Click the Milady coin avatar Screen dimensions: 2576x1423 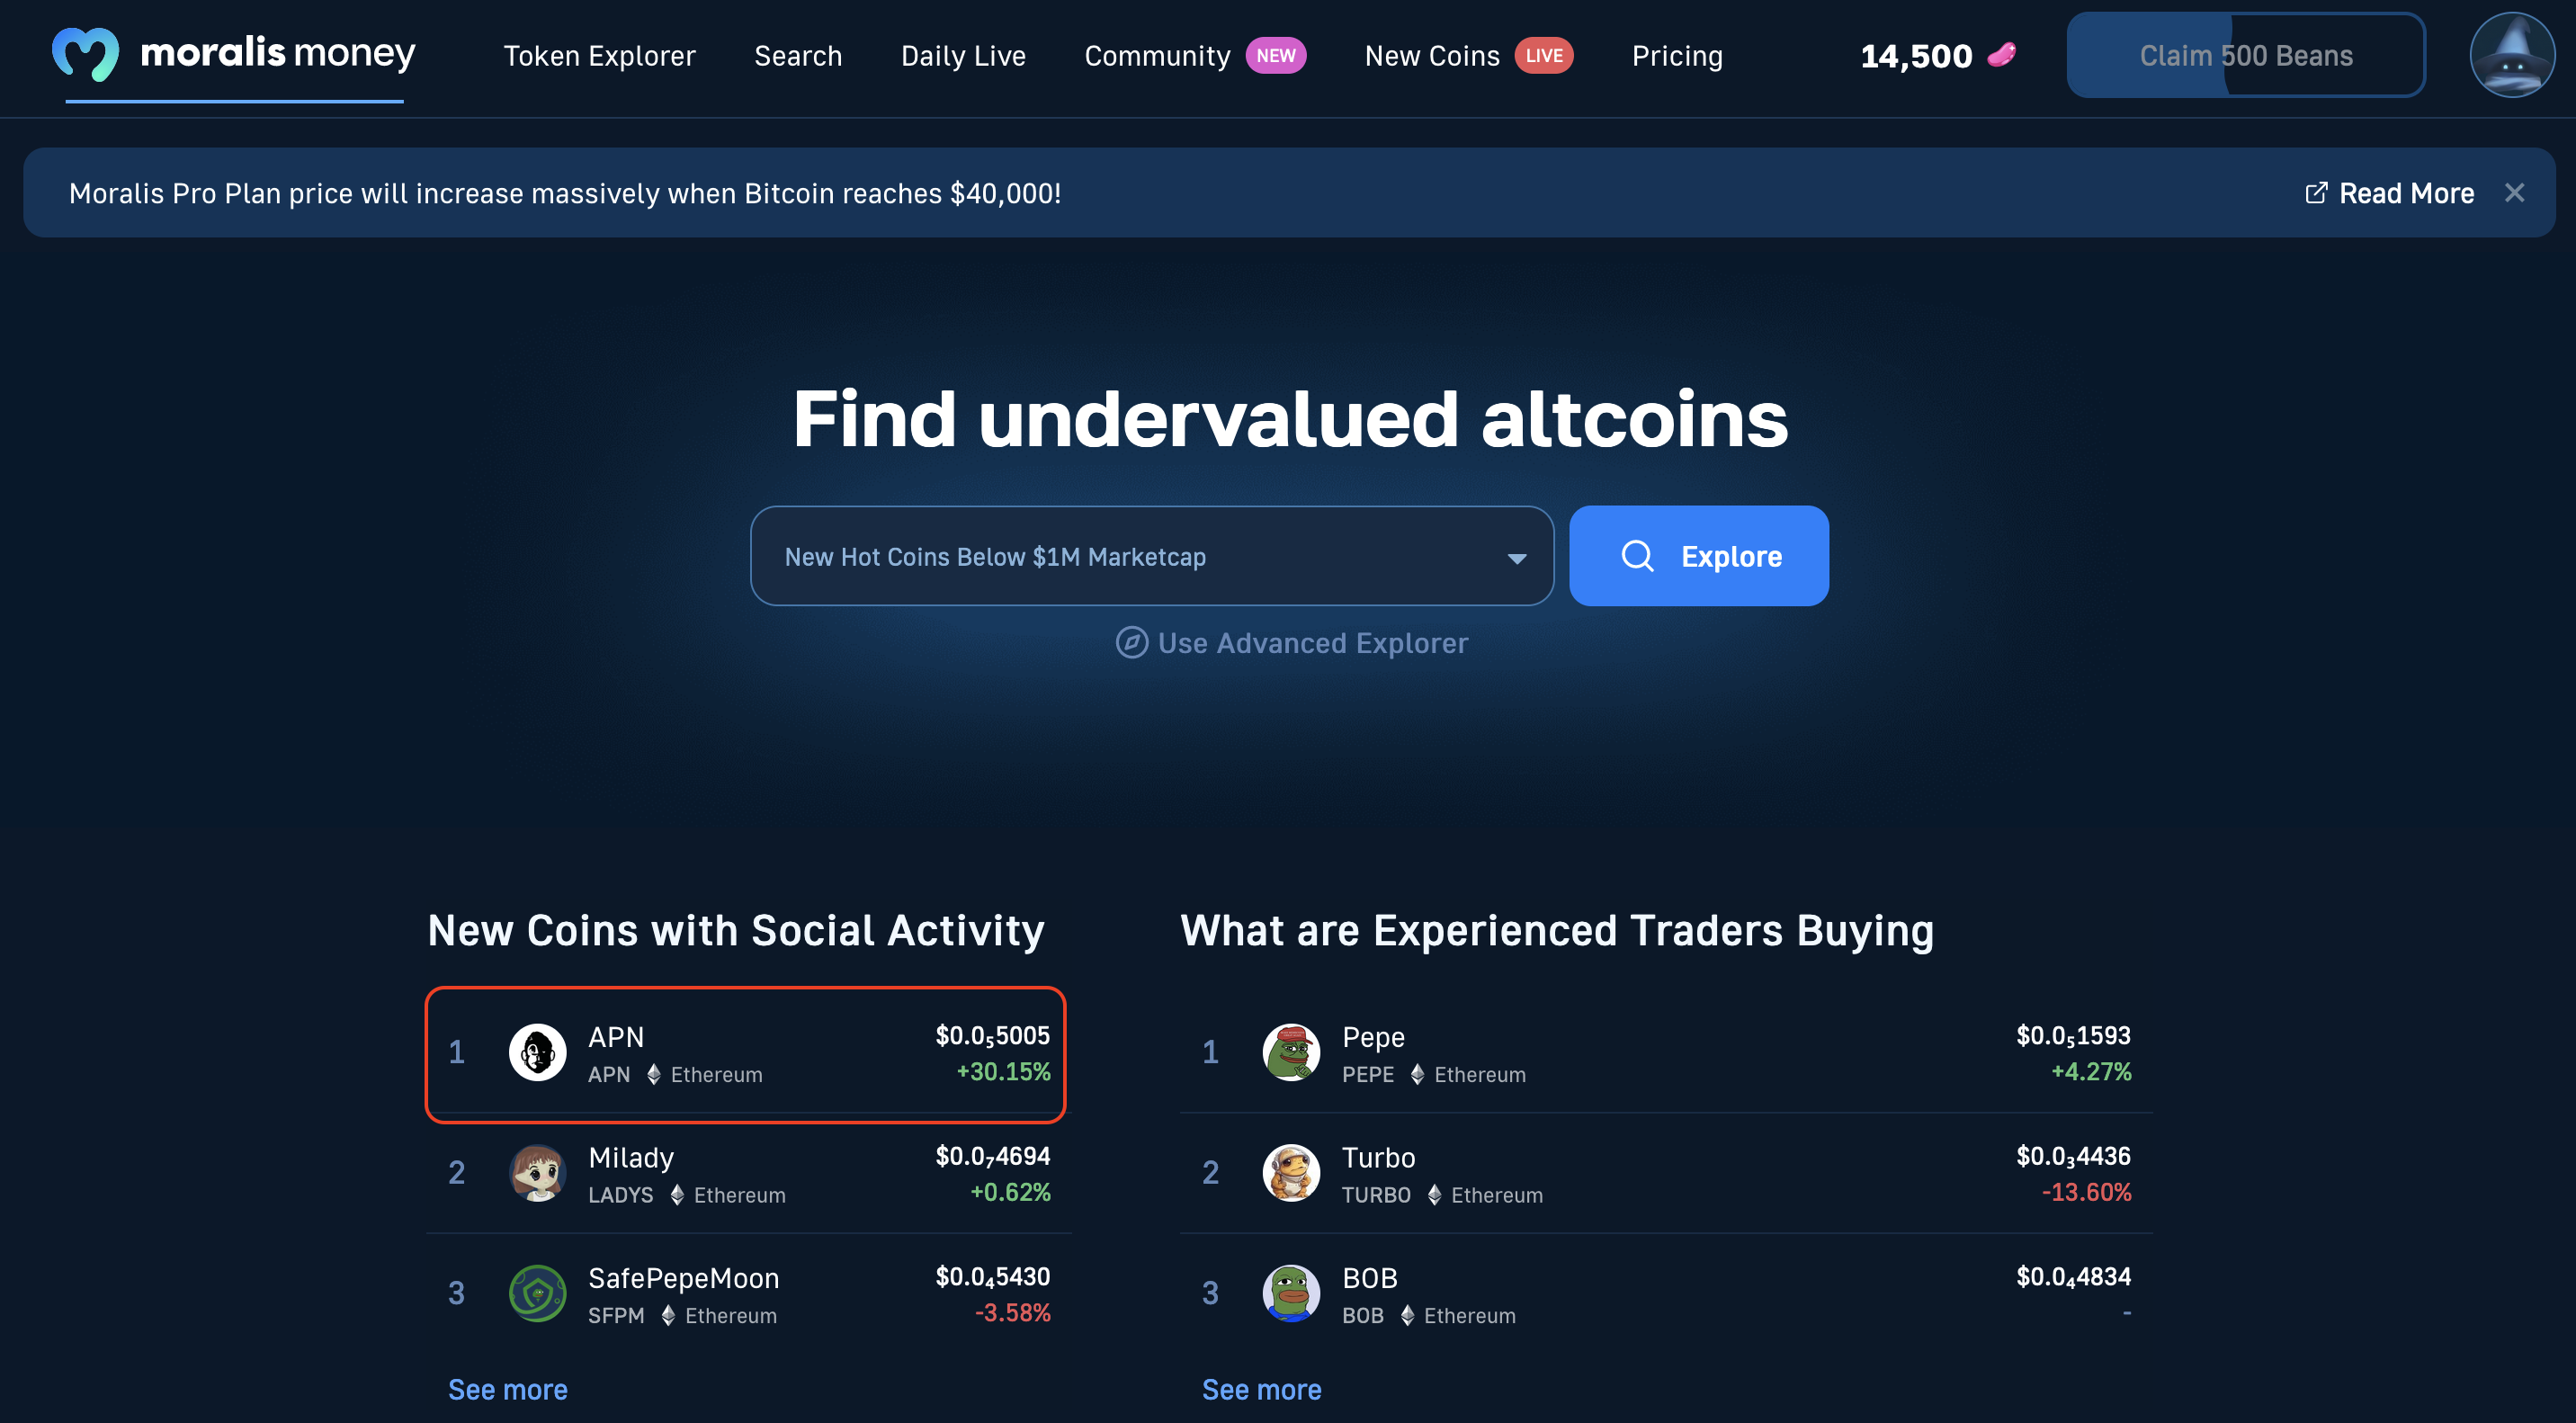(x=537, y=1173)
